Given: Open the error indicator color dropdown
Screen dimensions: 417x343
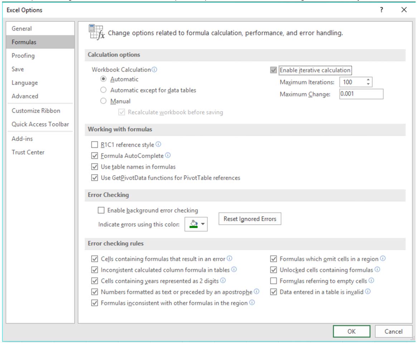Looking at the screenshot, I should pos(203,224).
